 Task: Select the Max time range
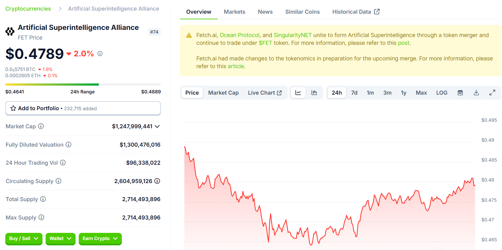(421, 93)
